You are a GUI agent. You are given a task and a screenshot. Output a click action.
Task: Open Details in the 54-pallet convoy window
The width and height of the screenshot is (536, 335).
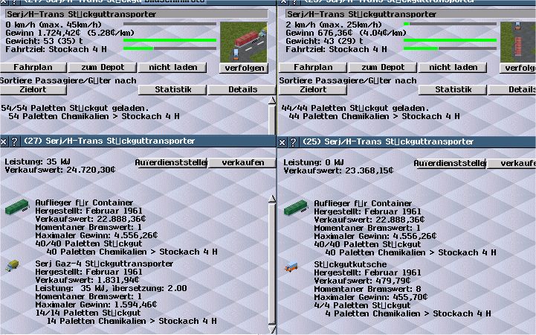click(x=242, y=89)
